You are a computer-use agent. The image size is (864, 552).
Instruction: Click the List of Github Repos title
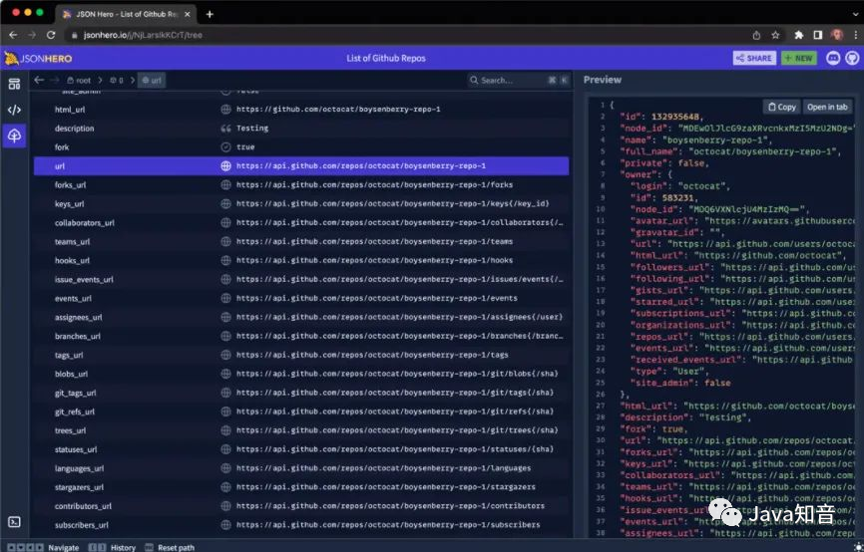(386, 58)
